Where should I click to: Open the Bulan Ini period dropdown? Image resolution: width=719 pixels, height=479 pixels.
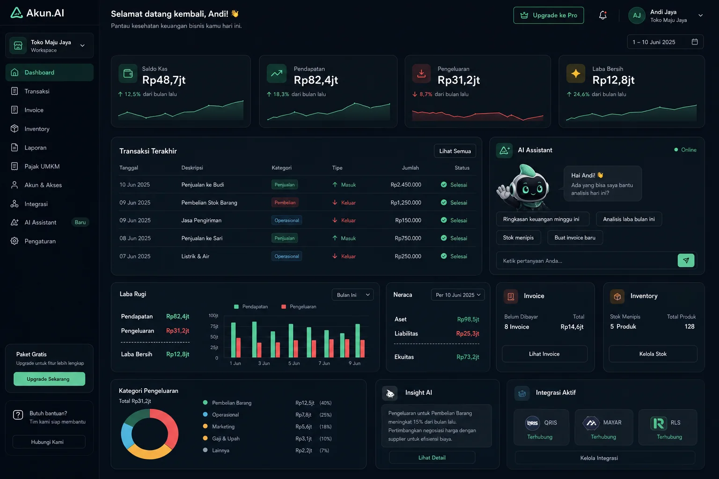(352, 295)
